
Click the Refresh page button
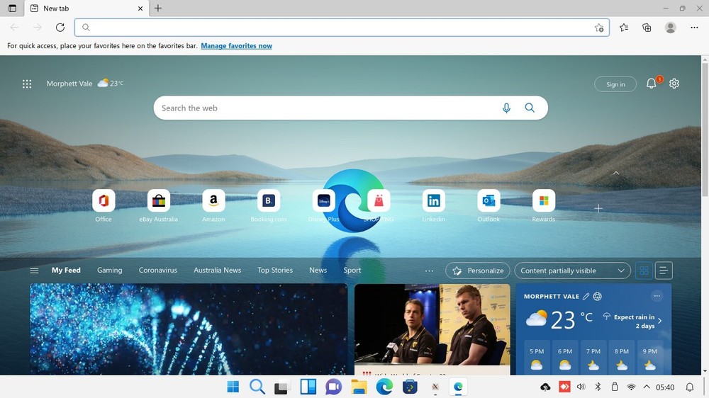coord(60,28)
